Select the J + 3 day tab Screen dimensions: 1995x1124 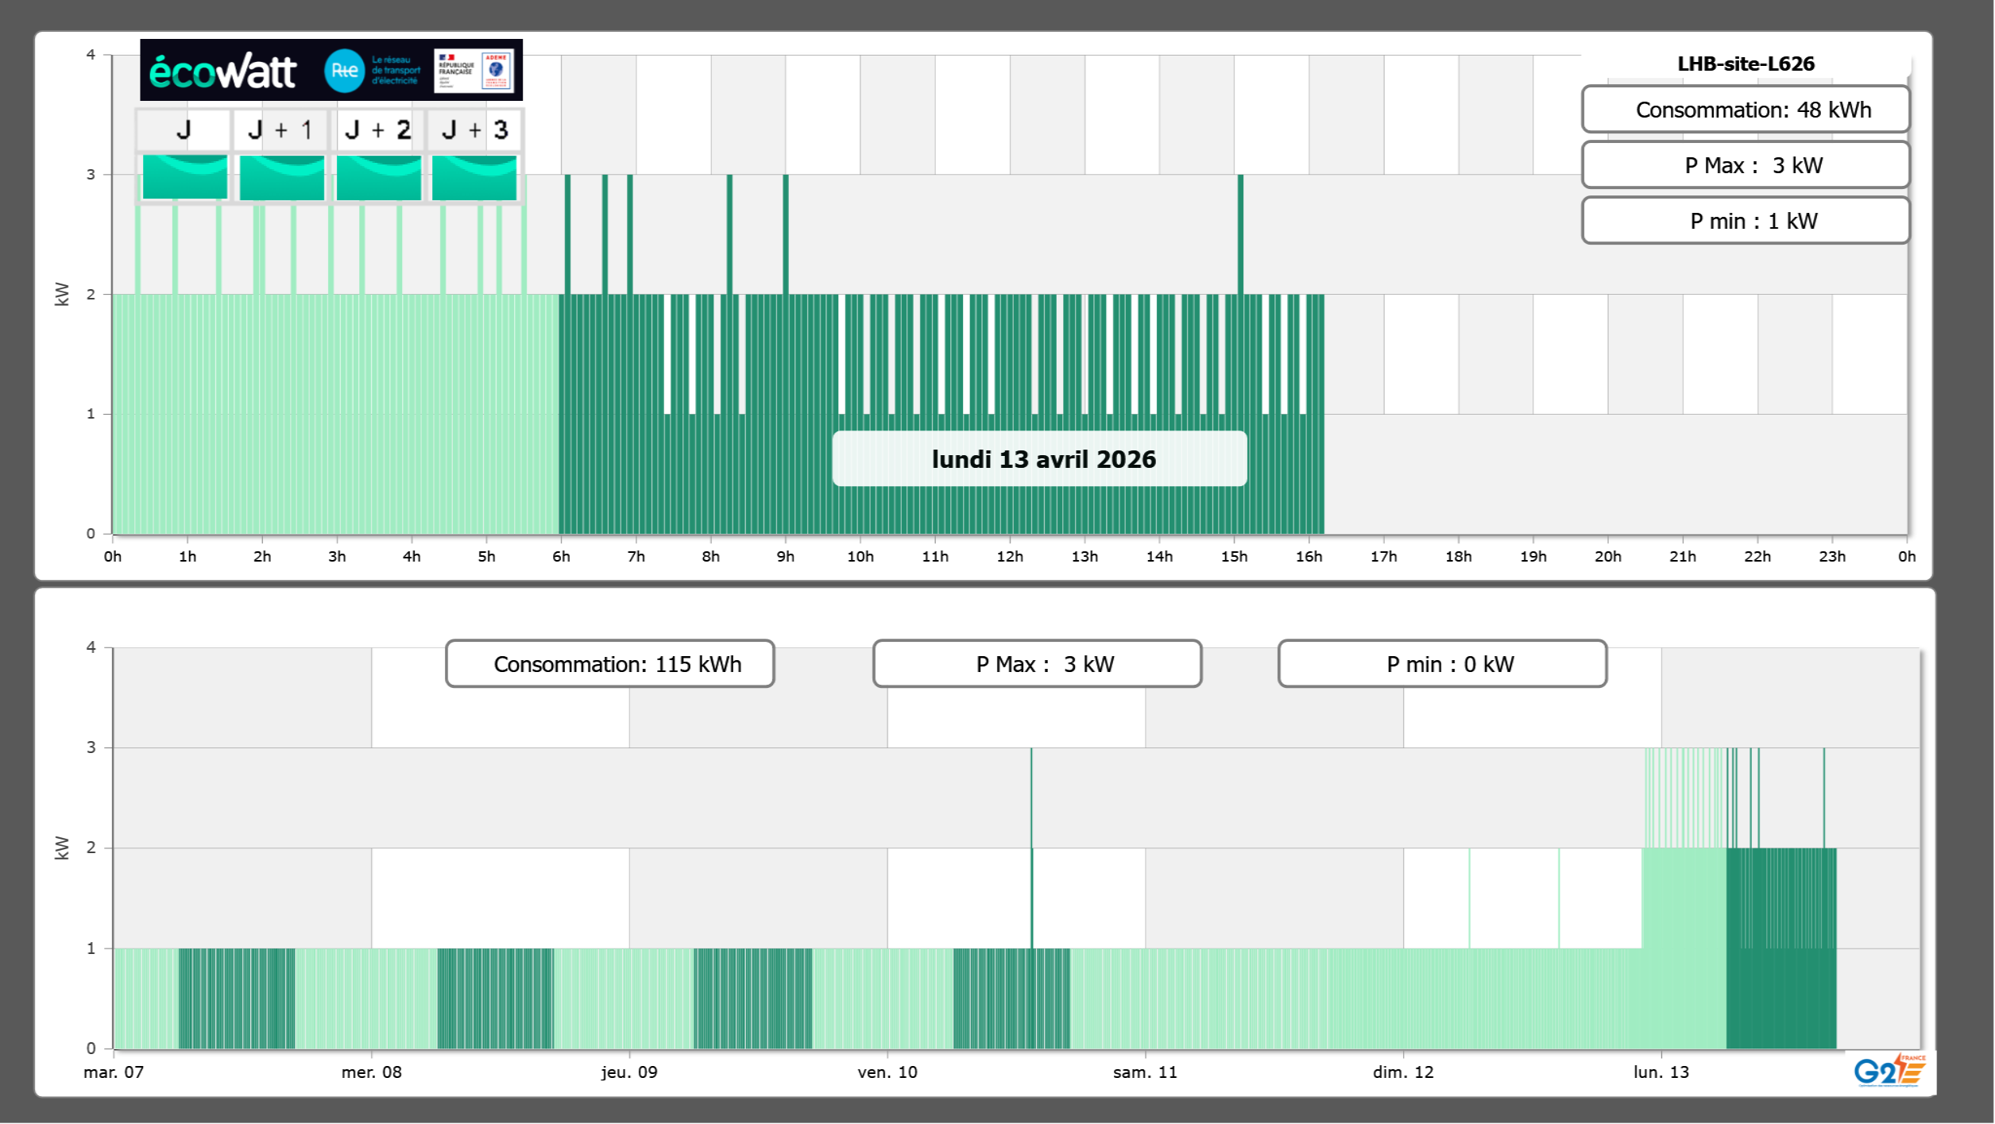coord(474,129)
